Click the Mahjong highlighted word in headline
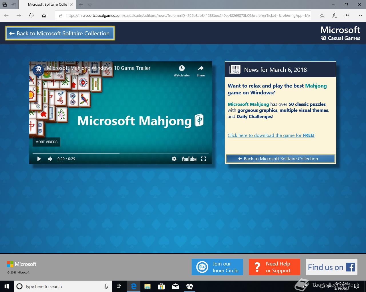Image resolution: width=366 pixels, height=292 pixels. point(316,86)
